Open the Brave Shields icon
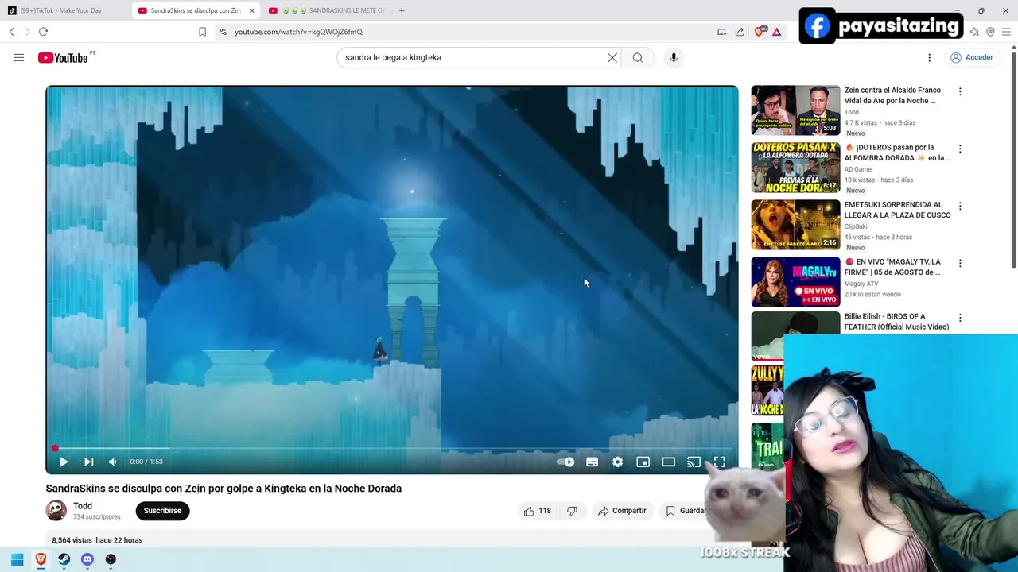 [760, 32]
